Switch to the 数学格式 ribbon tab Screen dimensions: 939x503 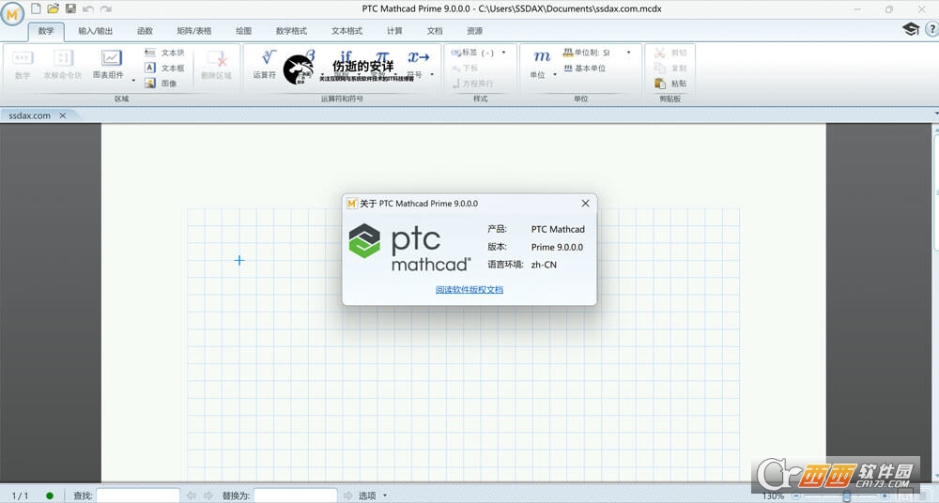click(291, 31)
